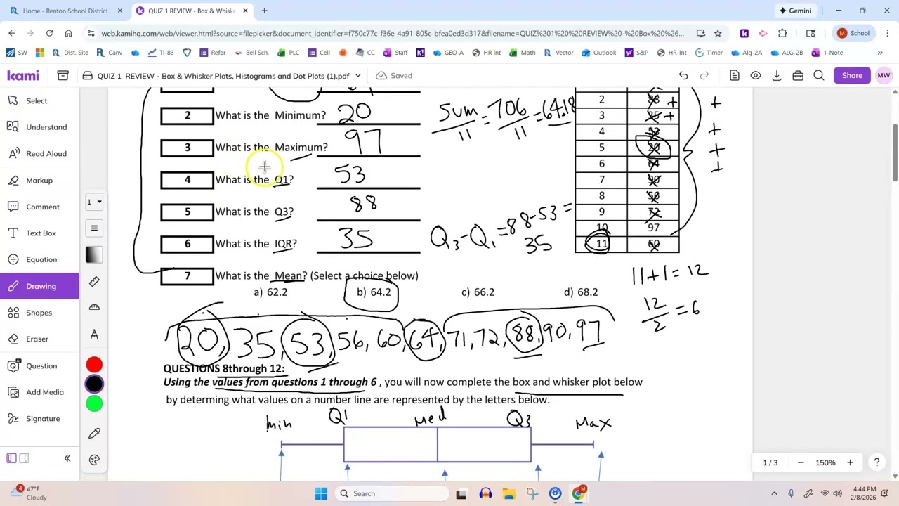The height and width of the screenshot is (506, 899).
Task: Click the ruler straight-line drawing option
Action: click(94, 281)
